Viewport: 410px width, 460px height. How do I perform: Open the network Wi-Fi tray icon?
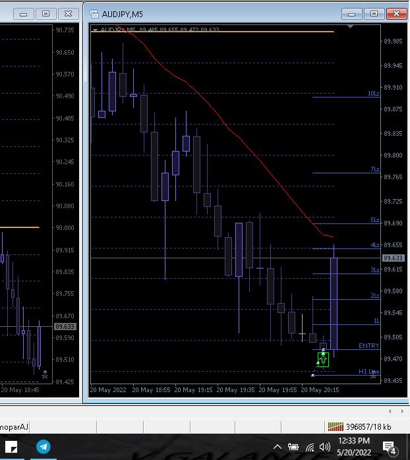pyautogui.click(x=310, y=447)
